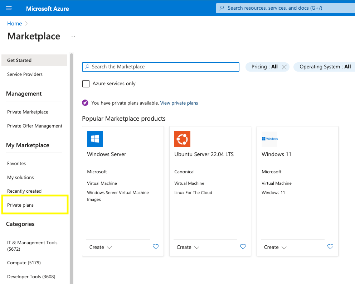Click the Windows 11 product logo

click(269, 139)
